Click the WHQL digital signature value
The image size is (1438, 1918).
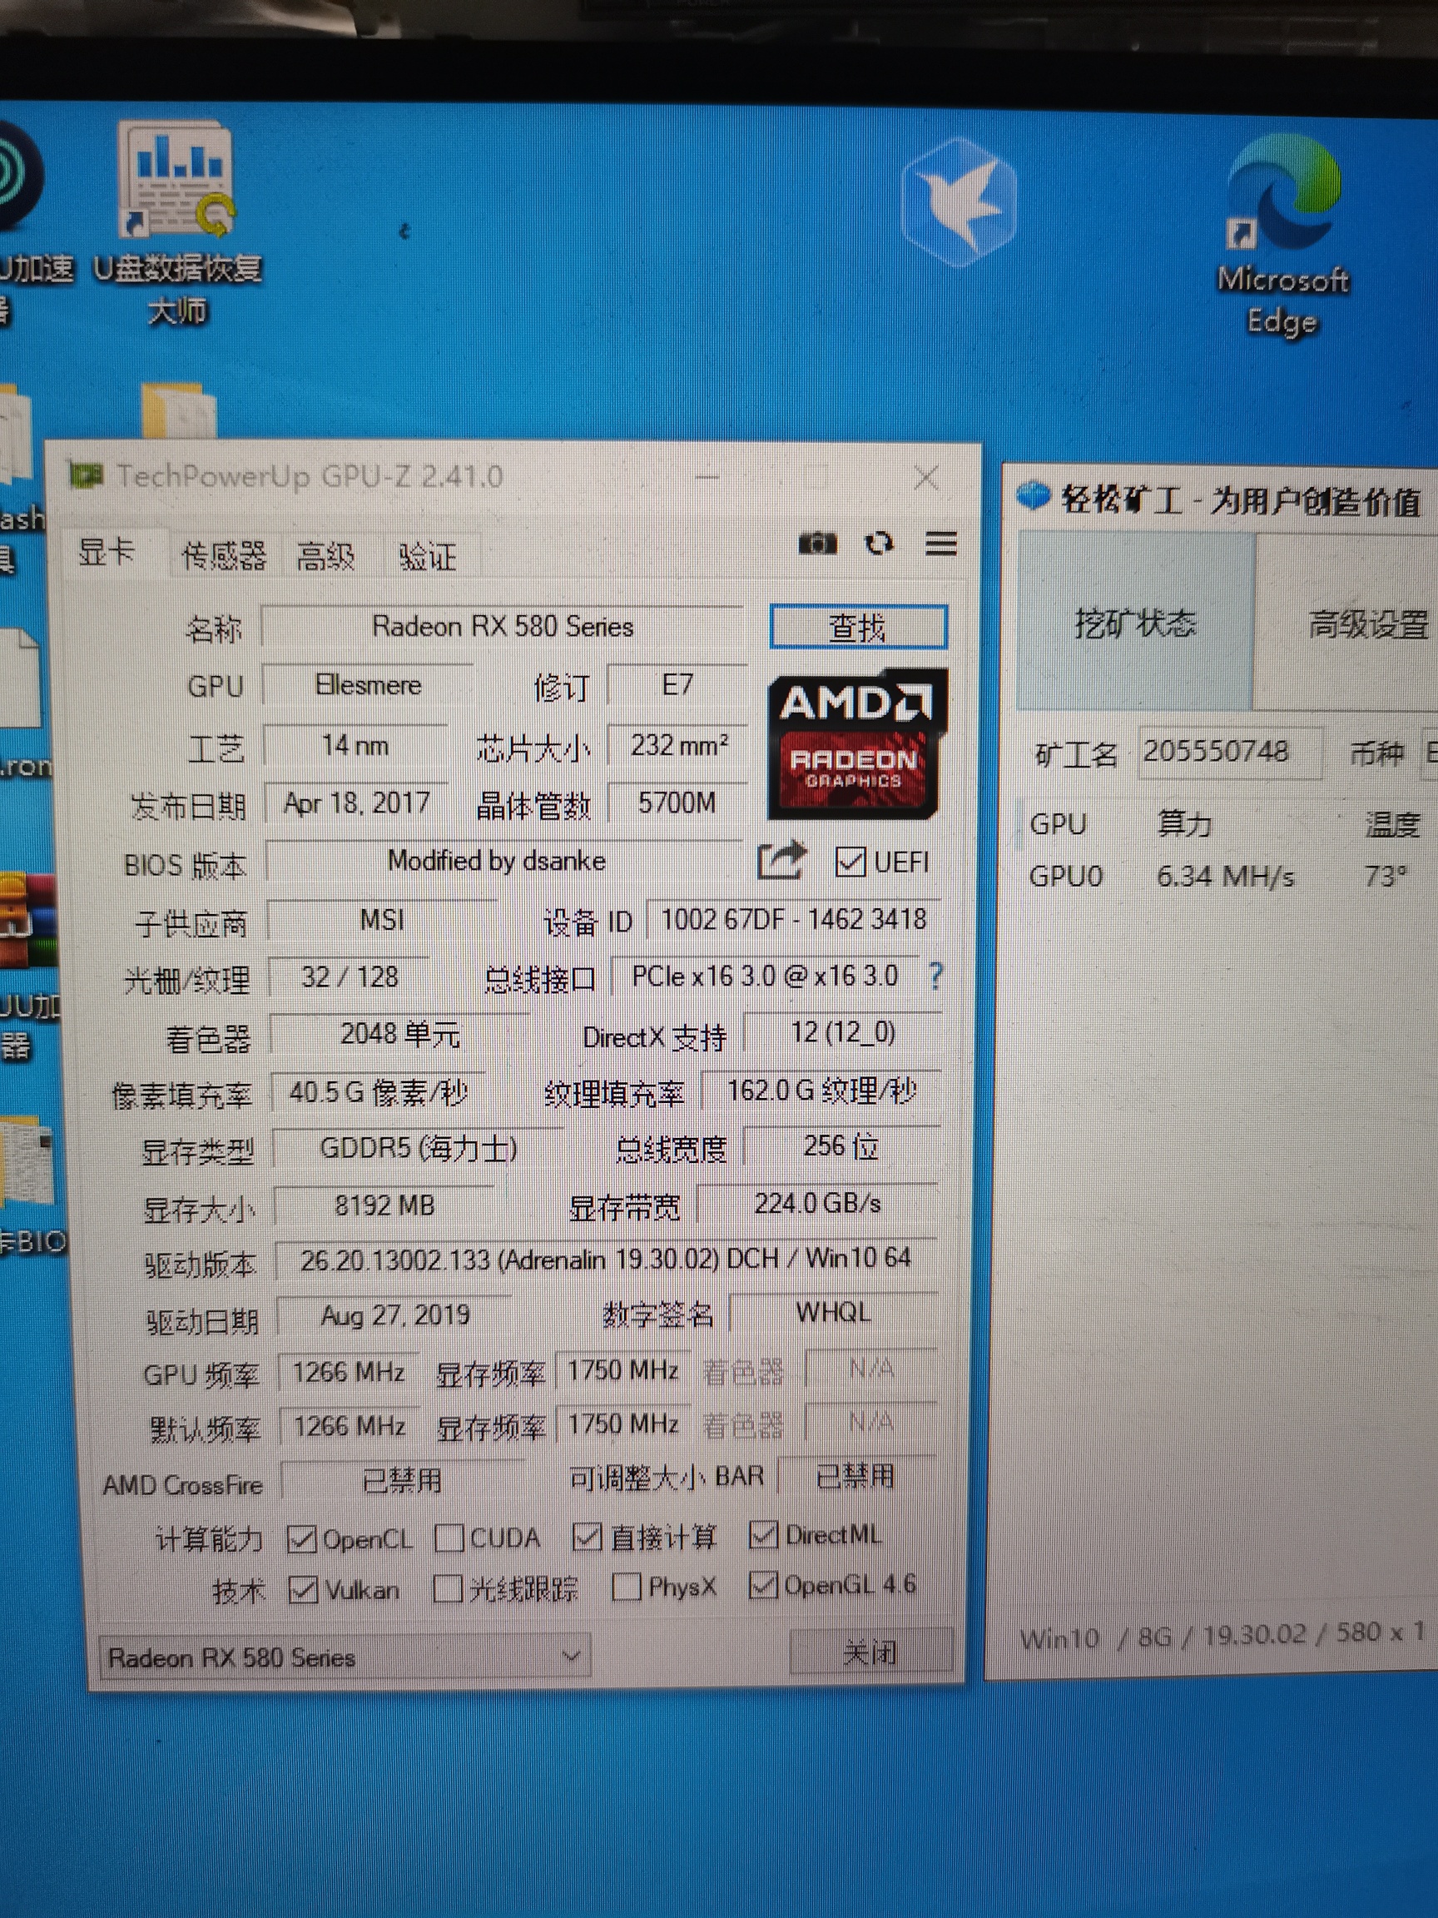(833, 1312)
